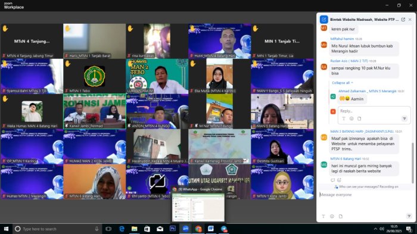Select ANTON_MTSN 4 BUNGO video tile

coord(157,111)
